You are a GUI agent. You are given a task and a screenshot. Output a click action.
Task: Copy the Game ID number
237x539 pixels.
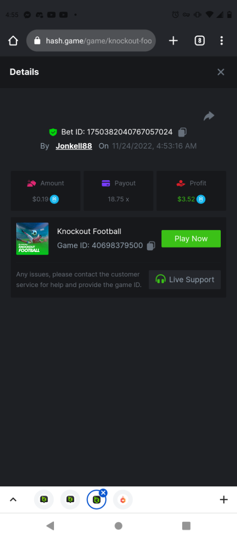tap(152, 246)
